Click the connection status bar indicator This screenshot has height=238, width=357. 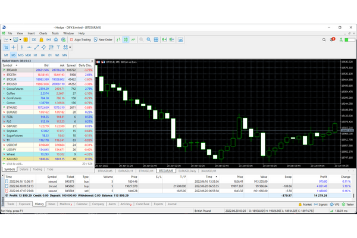350,40
